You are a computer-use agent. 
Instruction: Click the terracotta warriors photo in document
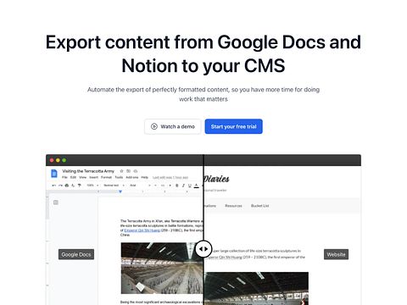coord(162,268)
